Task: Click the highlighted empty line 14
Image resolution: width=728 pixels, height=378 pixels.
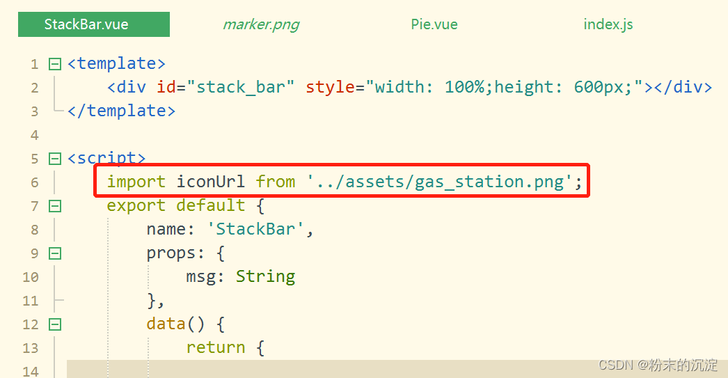Action: [397, 370]
